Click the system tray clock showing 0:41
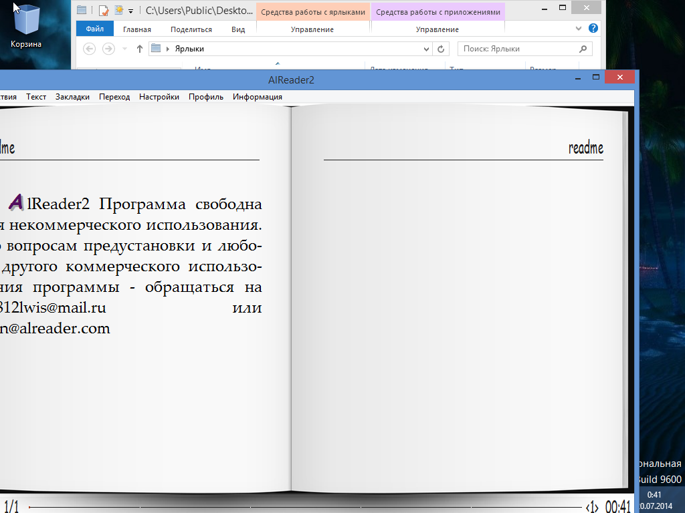This screenshot has width=685, height=513. [654, 495]
